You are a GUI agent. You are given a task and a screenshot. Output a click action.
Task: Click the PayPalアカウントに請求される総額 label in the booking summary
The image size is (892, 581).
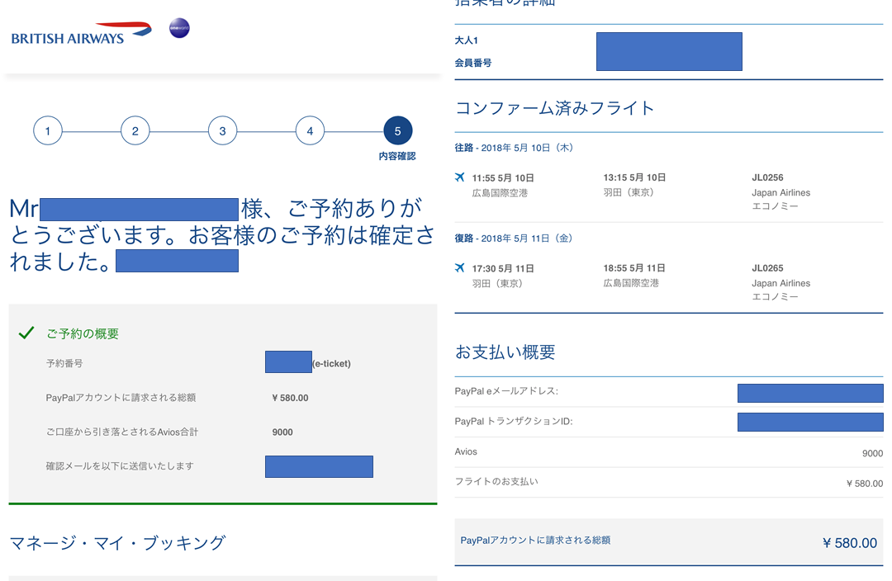tap(121, 398)
